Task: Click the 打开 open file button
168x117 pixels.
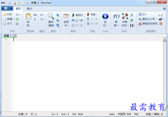Action: 8,15
